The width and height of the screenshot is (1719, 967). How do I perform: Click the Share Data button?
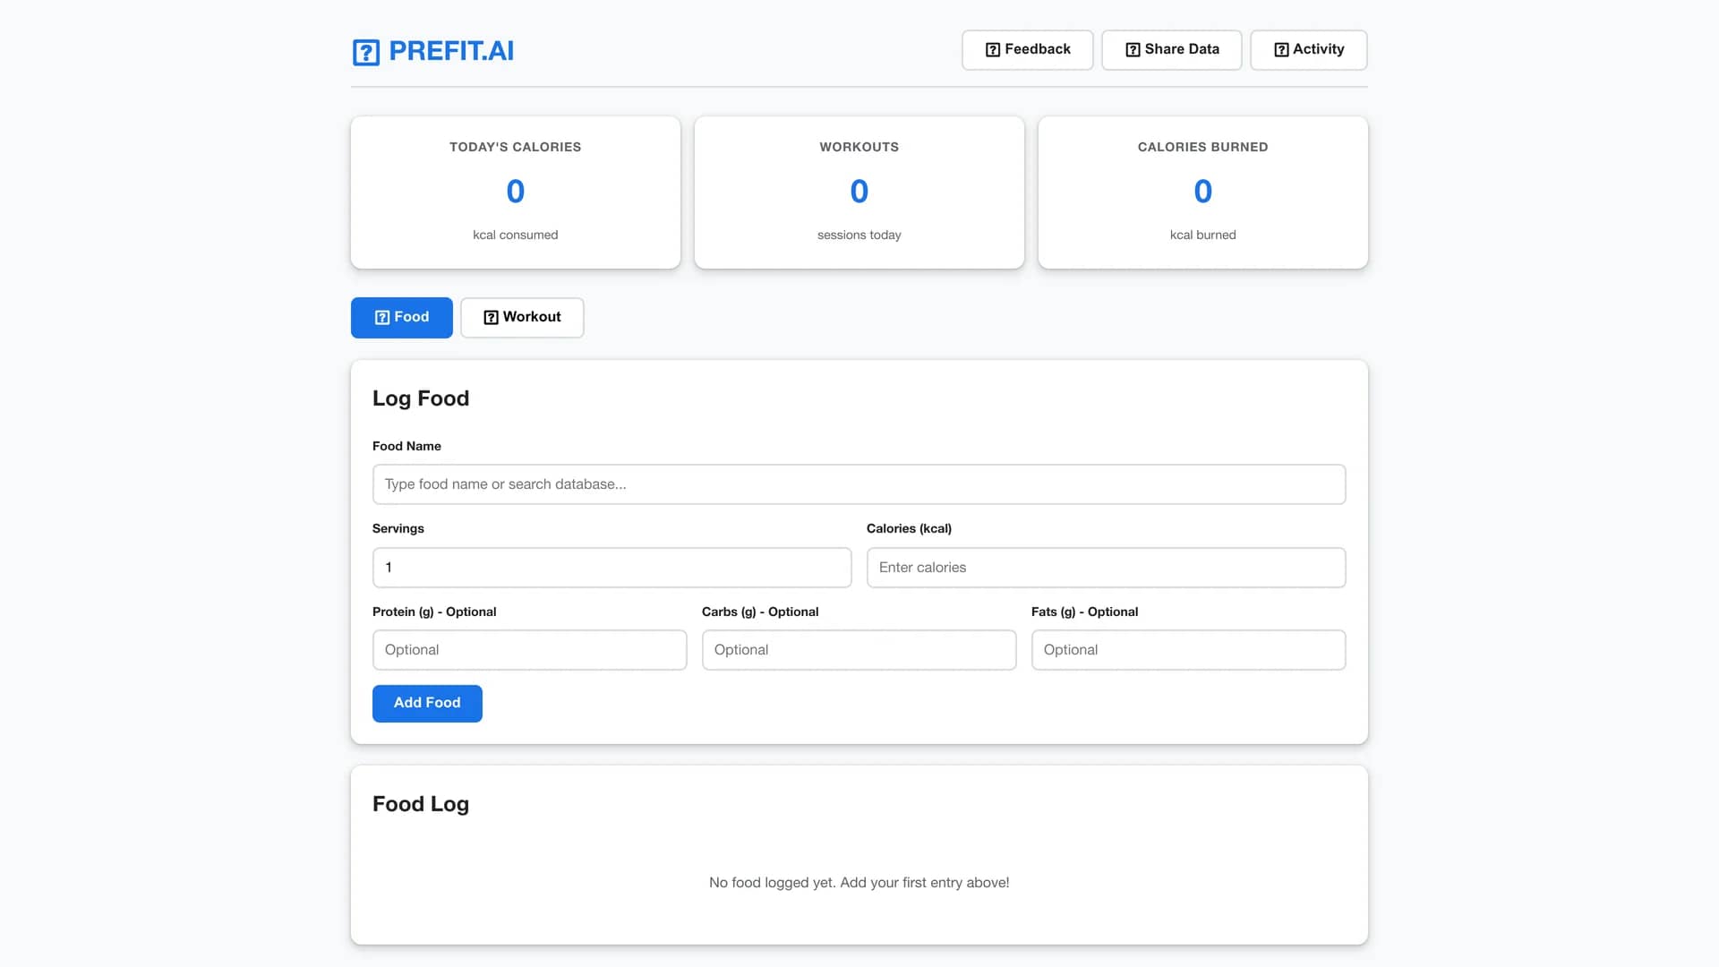(x=1171, y=50)
